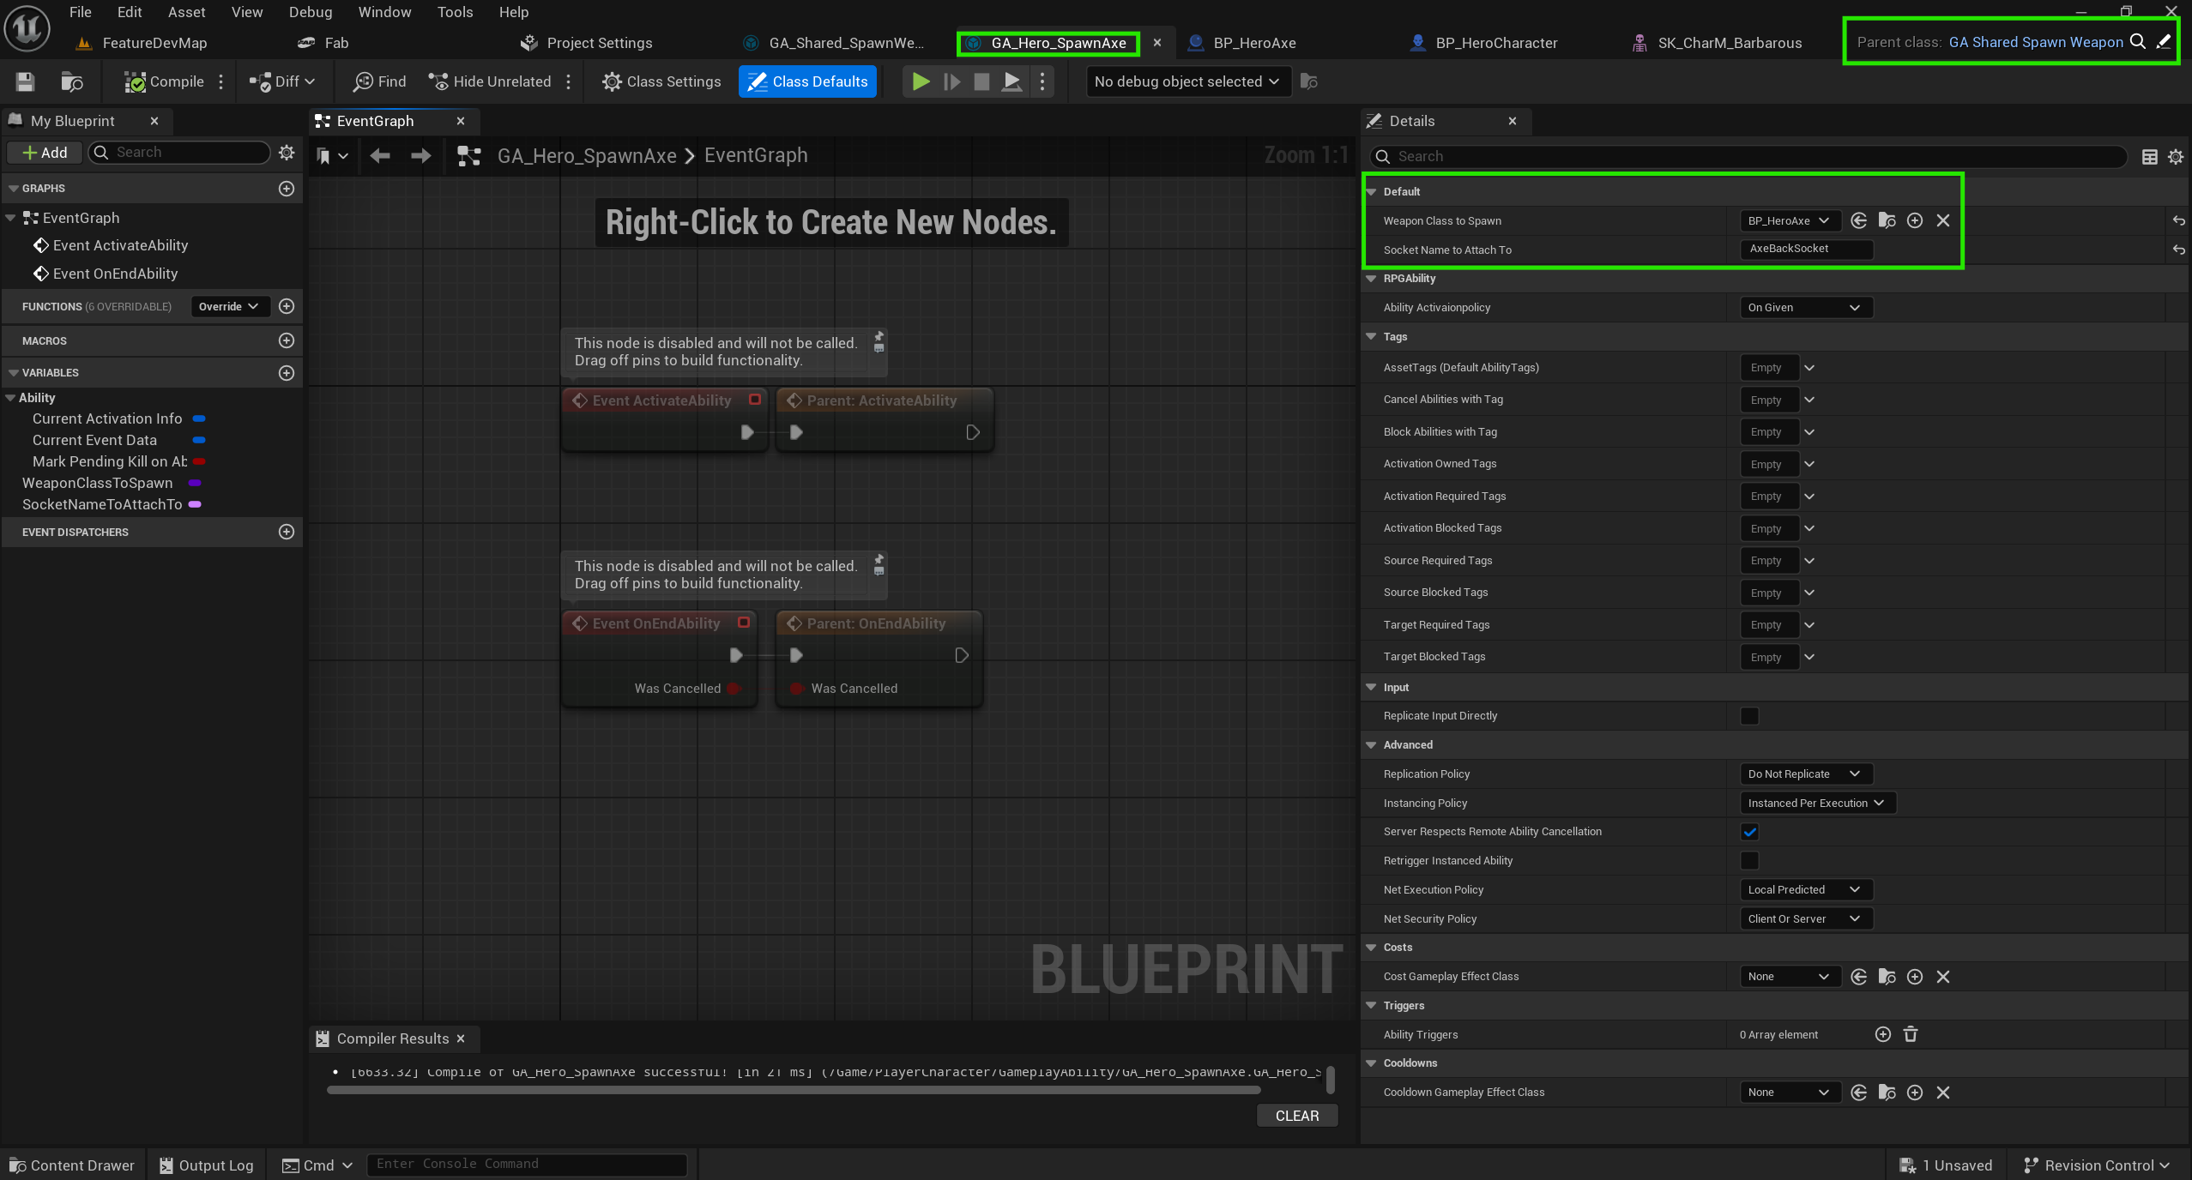Go back in graph navigation history
The width and height of the screenshot is (2192, 1180).
pos(379,155)
